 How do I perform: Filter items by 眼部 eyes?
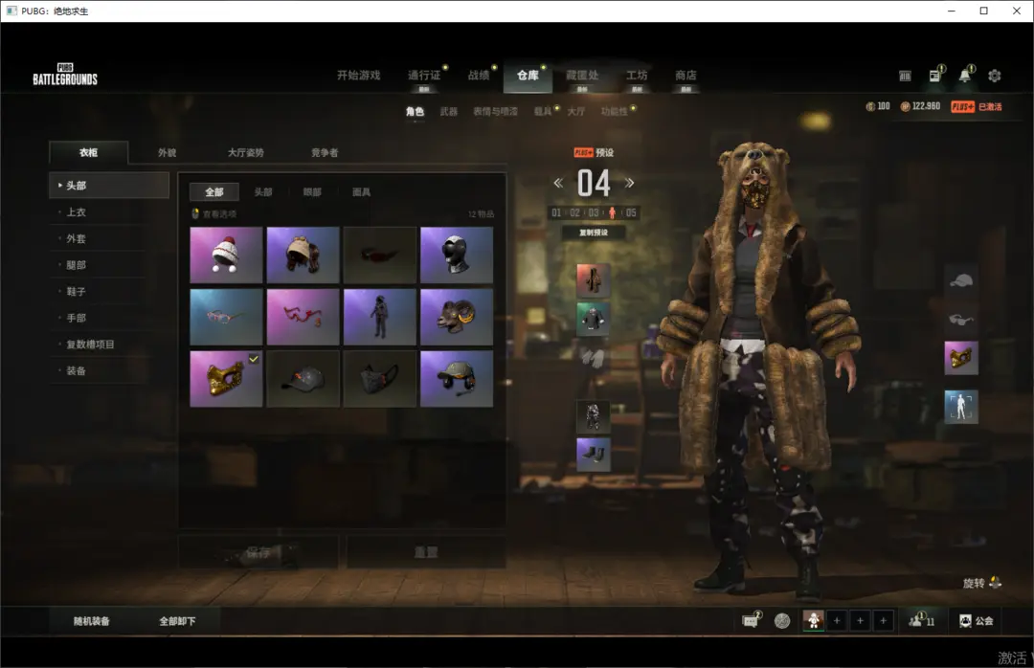[x=312, y=192]
